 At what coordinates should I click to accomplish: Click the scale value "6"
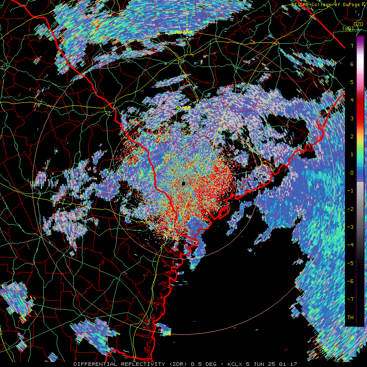click(352, 64)
